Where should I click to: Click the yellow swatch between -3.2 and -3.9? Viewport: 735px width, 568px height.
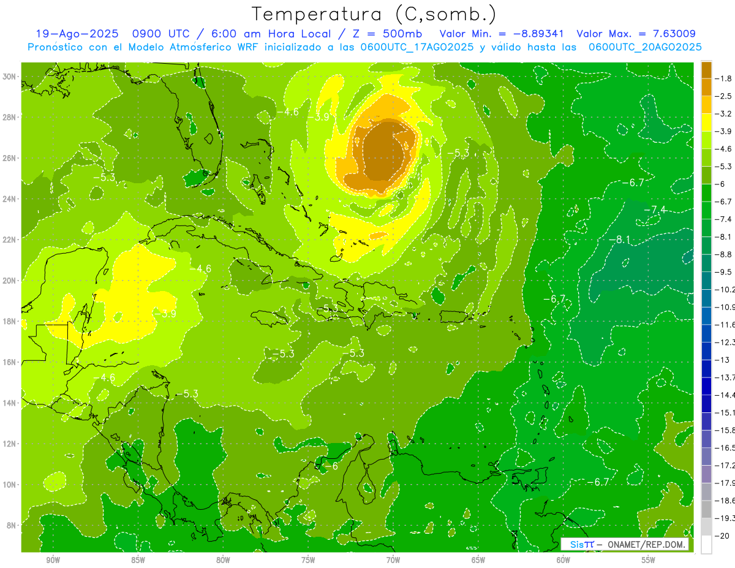706,123
